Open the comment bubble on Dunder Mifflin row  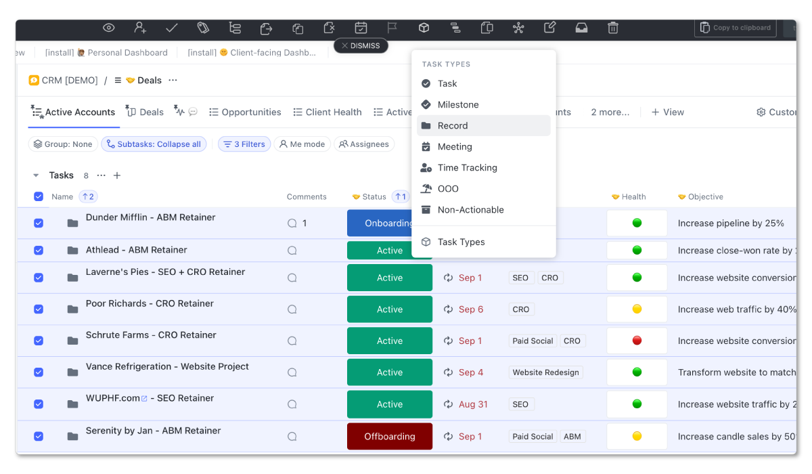point(292,222)
